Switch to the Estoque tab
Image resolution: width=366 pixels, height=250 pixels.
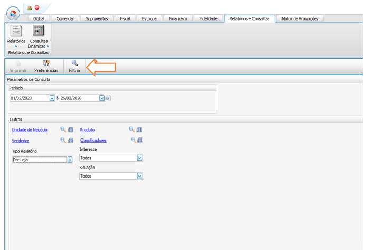[149, 18]
